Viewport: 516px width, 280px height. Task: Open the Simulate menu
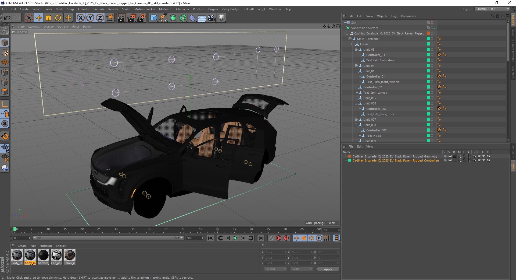98,9
